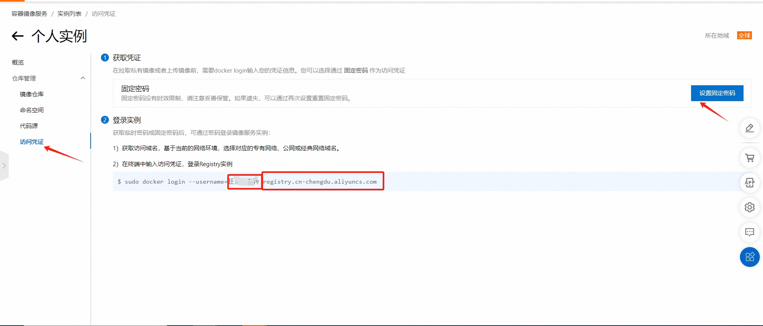763x326 pixels.
Task: Click 容器镜像服务 breadcrumb link
Action: pos(29,14)
